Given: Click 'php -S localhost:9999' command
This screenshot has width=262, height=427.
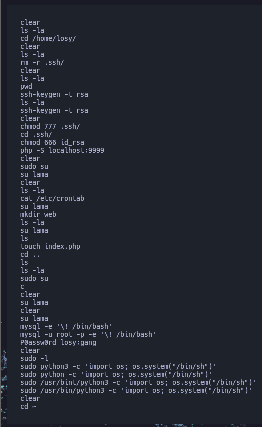Looking at the screenshot, I should pos(62,150).
